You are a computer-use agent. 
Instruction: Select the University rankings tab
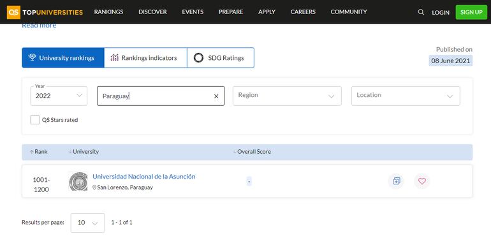(x=63, y=57)
